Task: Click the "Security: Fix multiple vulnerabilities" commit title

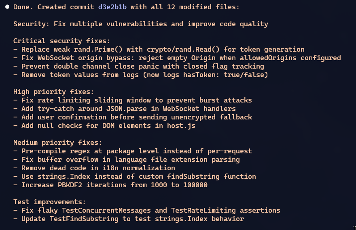Action: click(140, 24)
